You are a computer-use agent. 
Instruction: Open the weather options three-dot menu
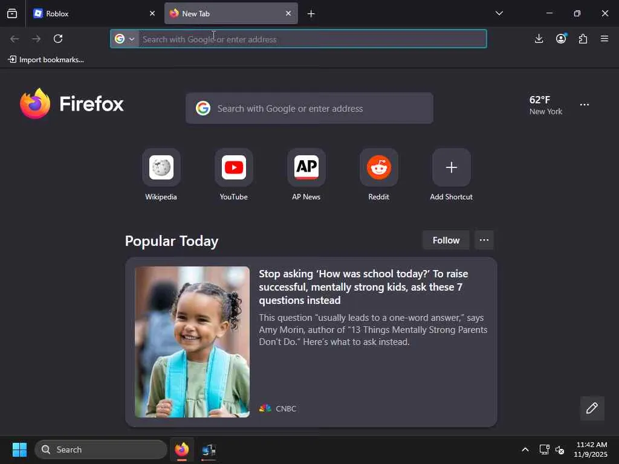pos(585,105)
